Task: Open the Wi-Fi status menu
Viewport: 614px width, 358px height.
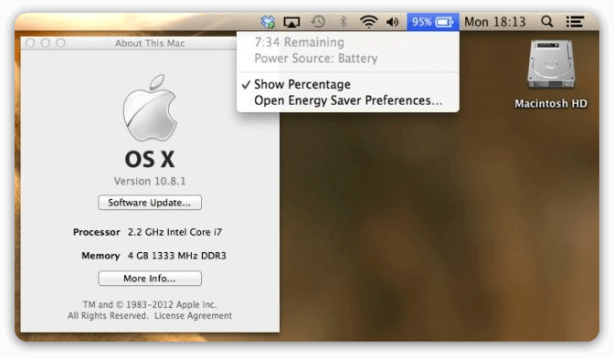Action: click(x=368, y=22)
